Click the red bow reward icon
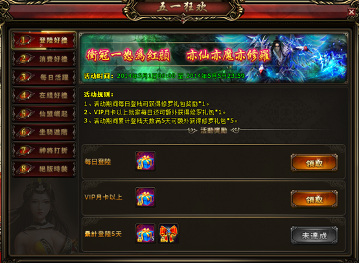 168,233
